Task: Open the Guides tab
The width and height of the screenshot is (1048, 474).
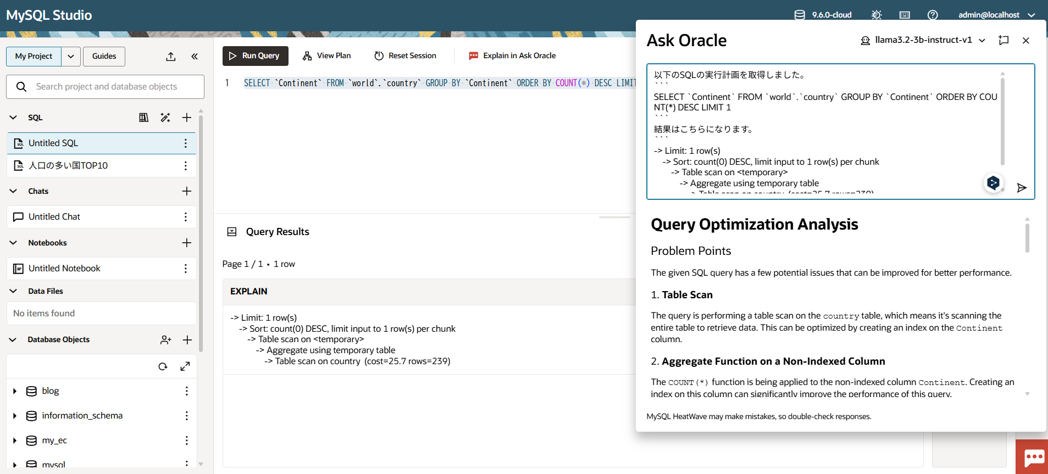Action: [104, 57]
